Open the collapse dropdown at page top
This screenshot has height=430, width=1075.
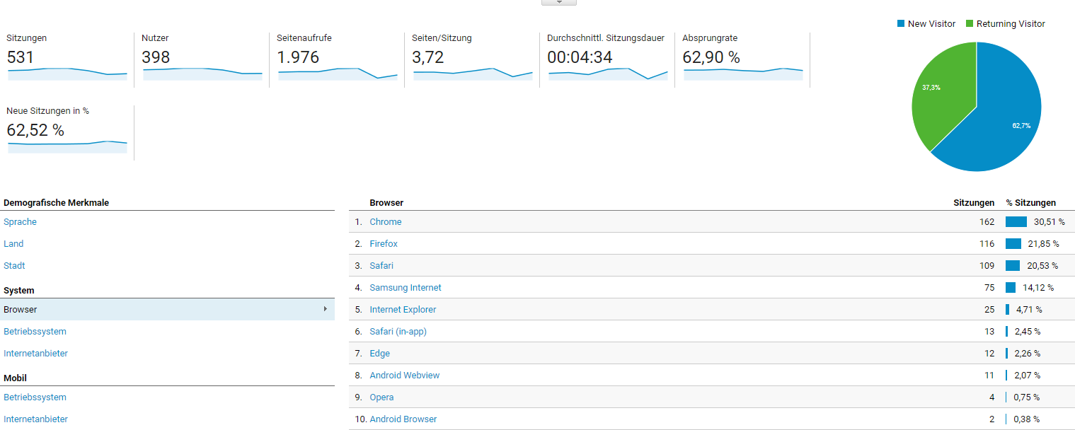click(558, 2)
